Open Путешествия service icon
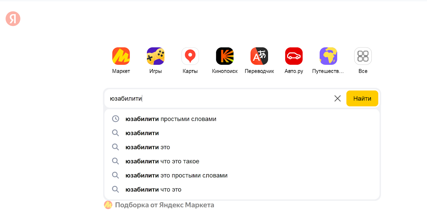427x212 pixels. pos(328,56)
